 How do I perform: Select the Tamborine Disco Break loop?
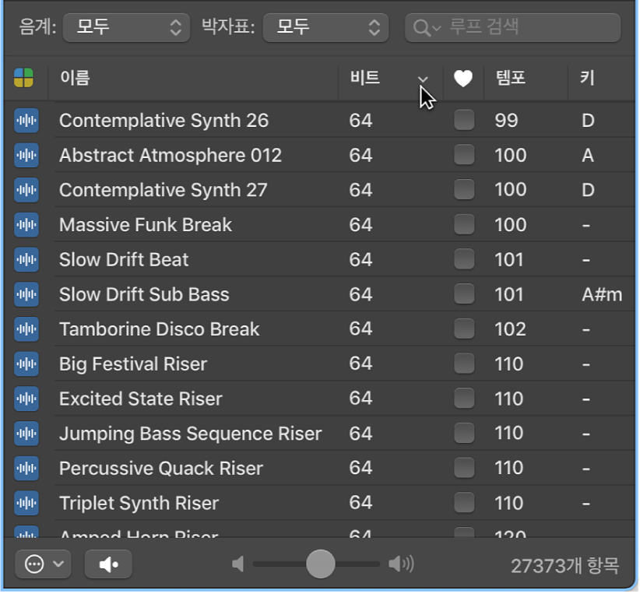pyautogui.click(x=159, y=329)
